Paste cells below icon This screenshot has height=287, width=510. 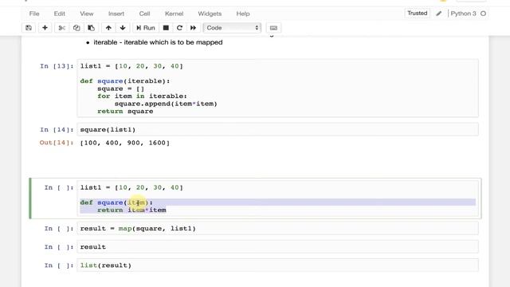(92, 28)
